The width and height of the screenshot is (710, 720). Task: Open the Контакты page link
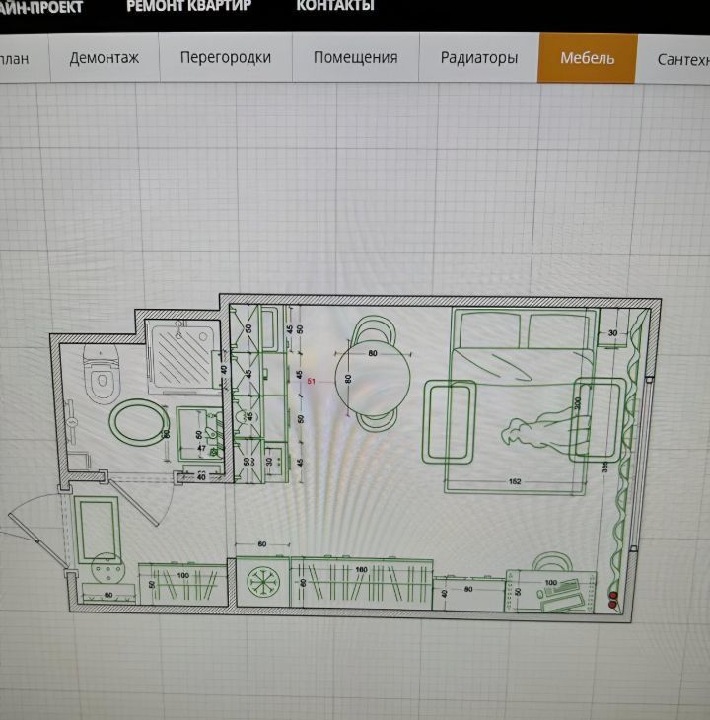coord(334,6)
